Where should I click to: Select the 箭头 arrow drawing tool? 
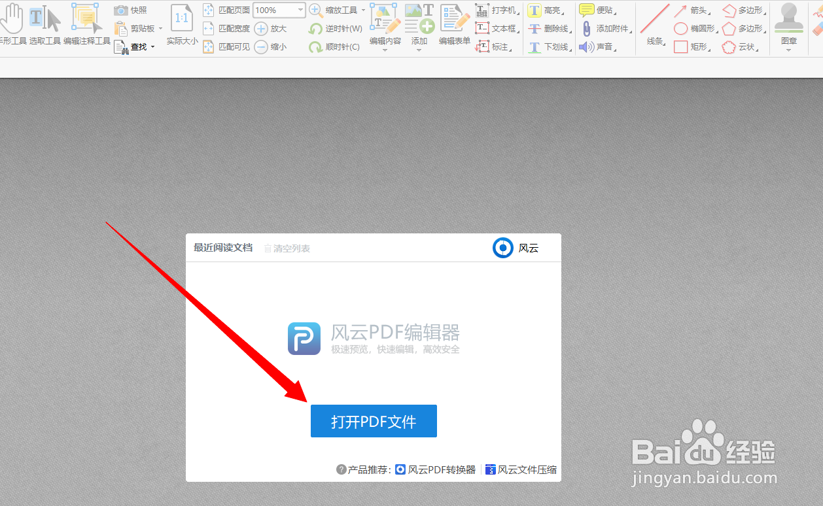[x=693, y=10]
